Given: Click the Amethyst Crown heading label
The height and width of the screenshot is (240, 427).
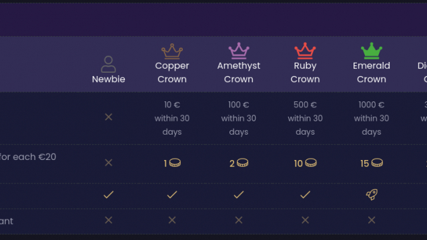Looking at the screenshot, I should tap(239, 73).
